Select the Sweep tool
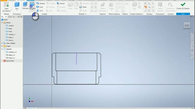Viewport: 195px width, 109px height. [x=41, y=3]
